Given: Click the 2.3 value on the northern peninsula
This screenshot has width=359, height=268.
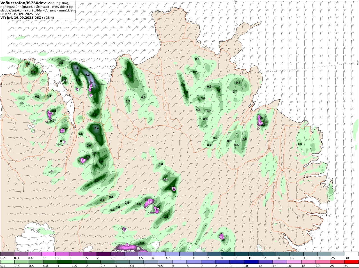Looking at the screenshot, I should 129,76.
